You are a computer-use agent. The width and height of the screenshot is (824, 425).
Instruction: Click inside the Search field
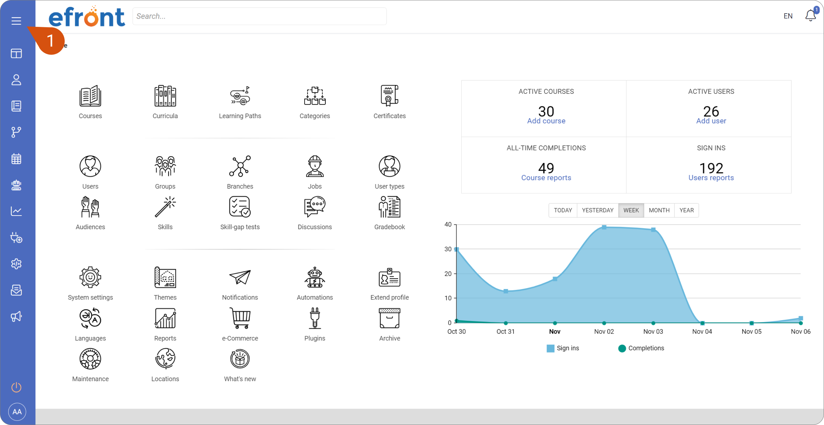(259, 16)
